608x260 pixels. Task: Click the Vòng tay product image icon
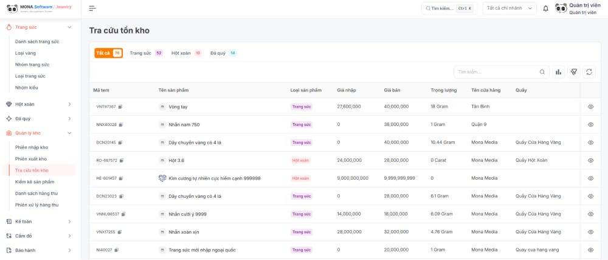(162, 107)
